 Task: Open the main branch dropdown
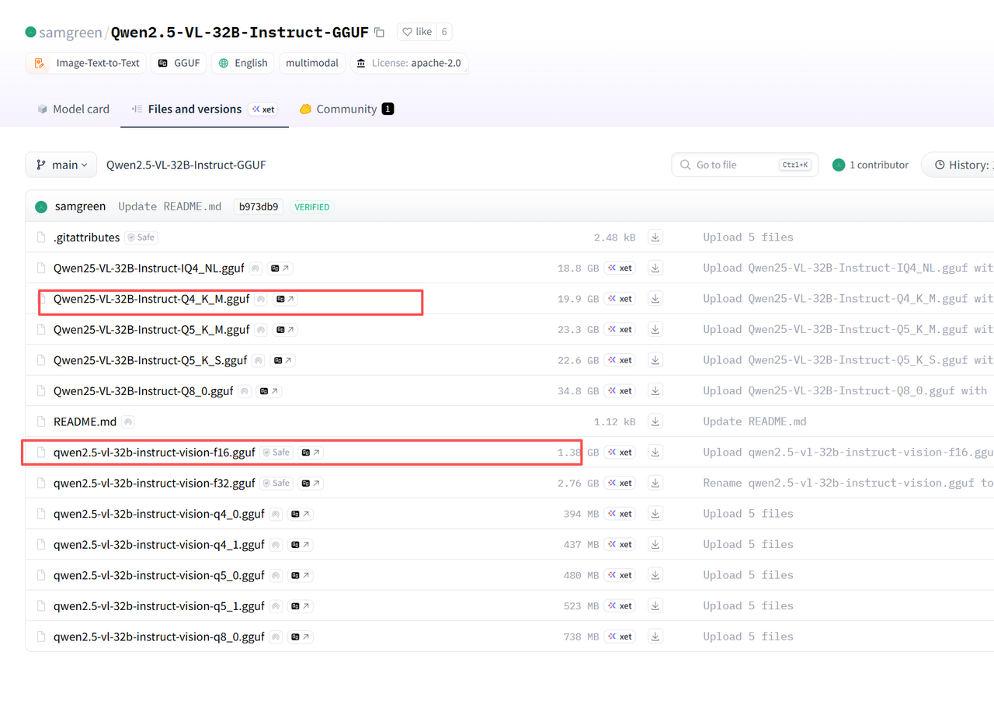(x=61, y=165)
